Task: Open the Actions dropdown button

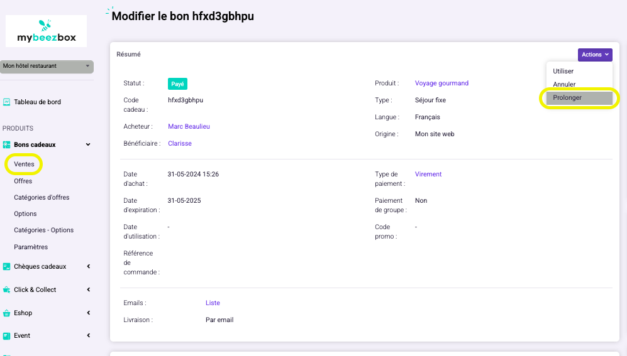Action: click(x=594, y=55)
